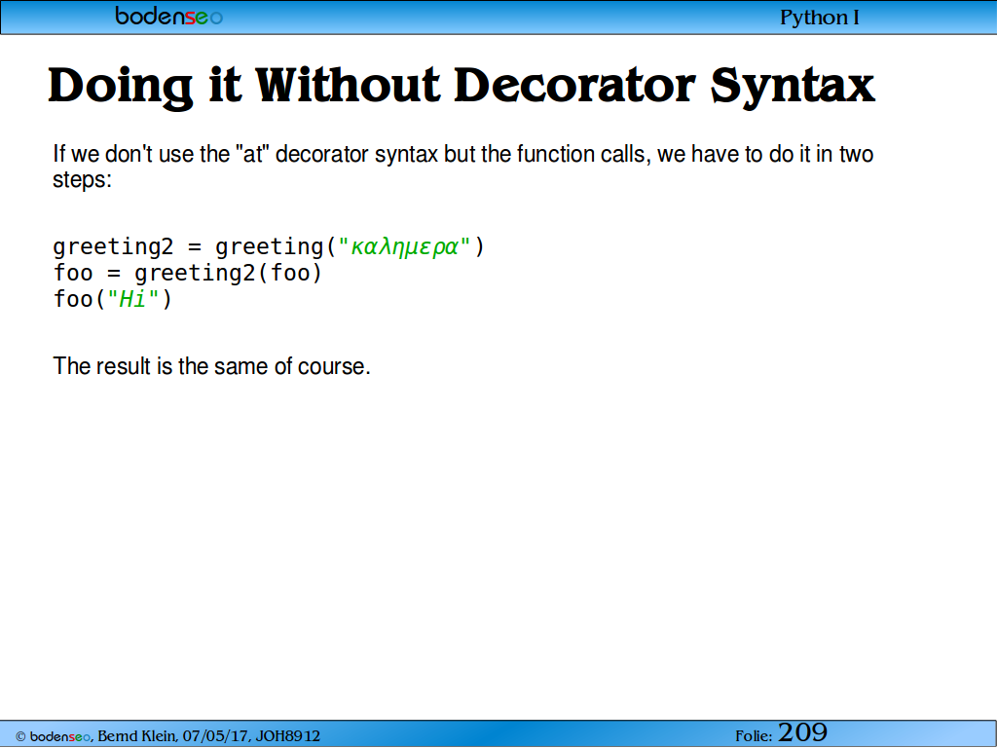This screenshot has width=997, height=748.
Task: Click the code line foo("Hi")
Action: point(113,299)
